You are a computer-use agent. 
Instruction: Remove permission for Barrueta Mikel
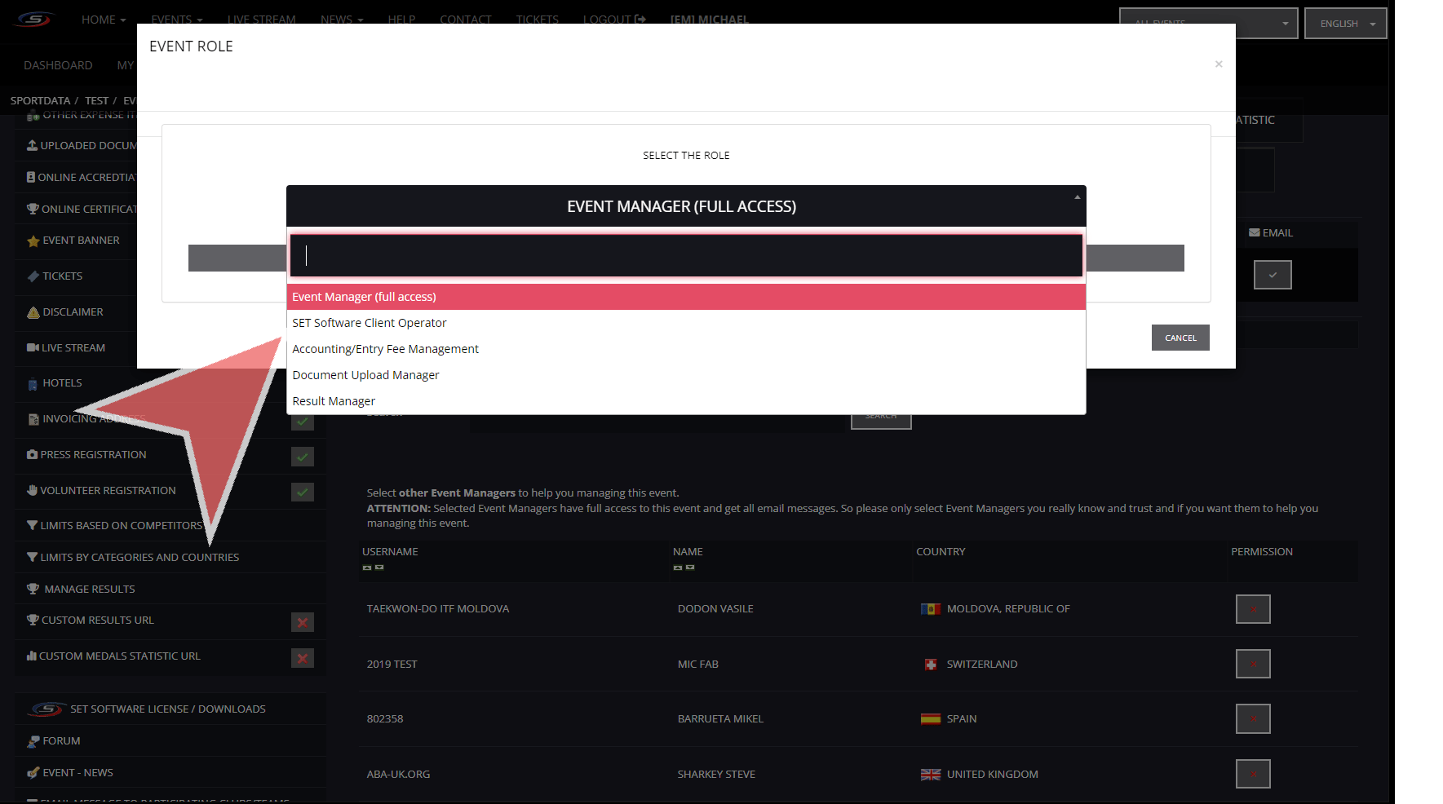1252,718
